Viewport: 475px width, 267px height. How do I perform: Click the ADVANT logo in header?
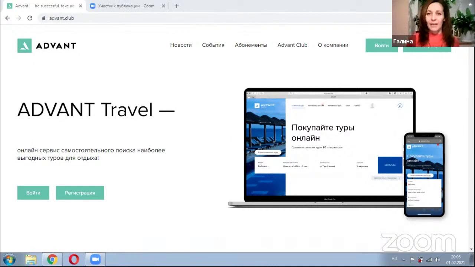click(x=46, y=46)
